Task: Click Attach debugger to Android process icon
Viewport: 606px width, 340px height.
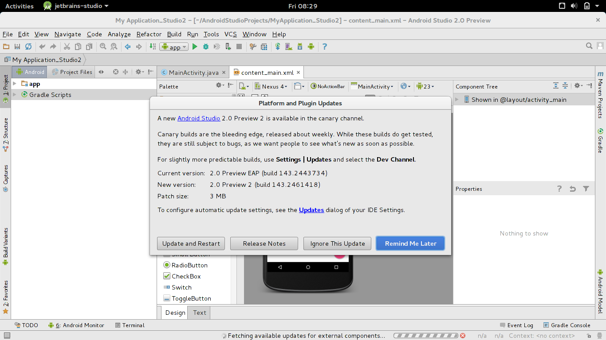Action: (x=228, y=46)
